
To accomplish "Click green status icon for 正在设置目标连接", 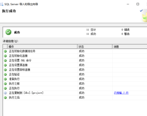I will click(5, 70).
